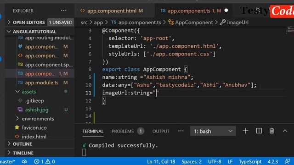Split the terminal
The image size is (294, 165).
click(259, 131)
